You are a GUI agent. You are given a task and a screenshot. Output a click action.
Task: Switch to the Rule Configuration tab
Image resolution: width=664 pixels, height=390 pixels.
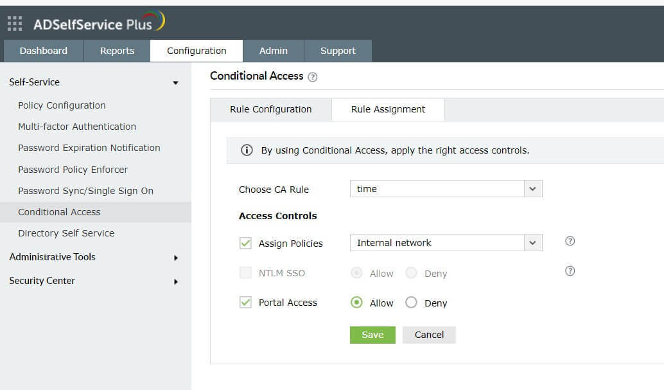click(270, 109)
